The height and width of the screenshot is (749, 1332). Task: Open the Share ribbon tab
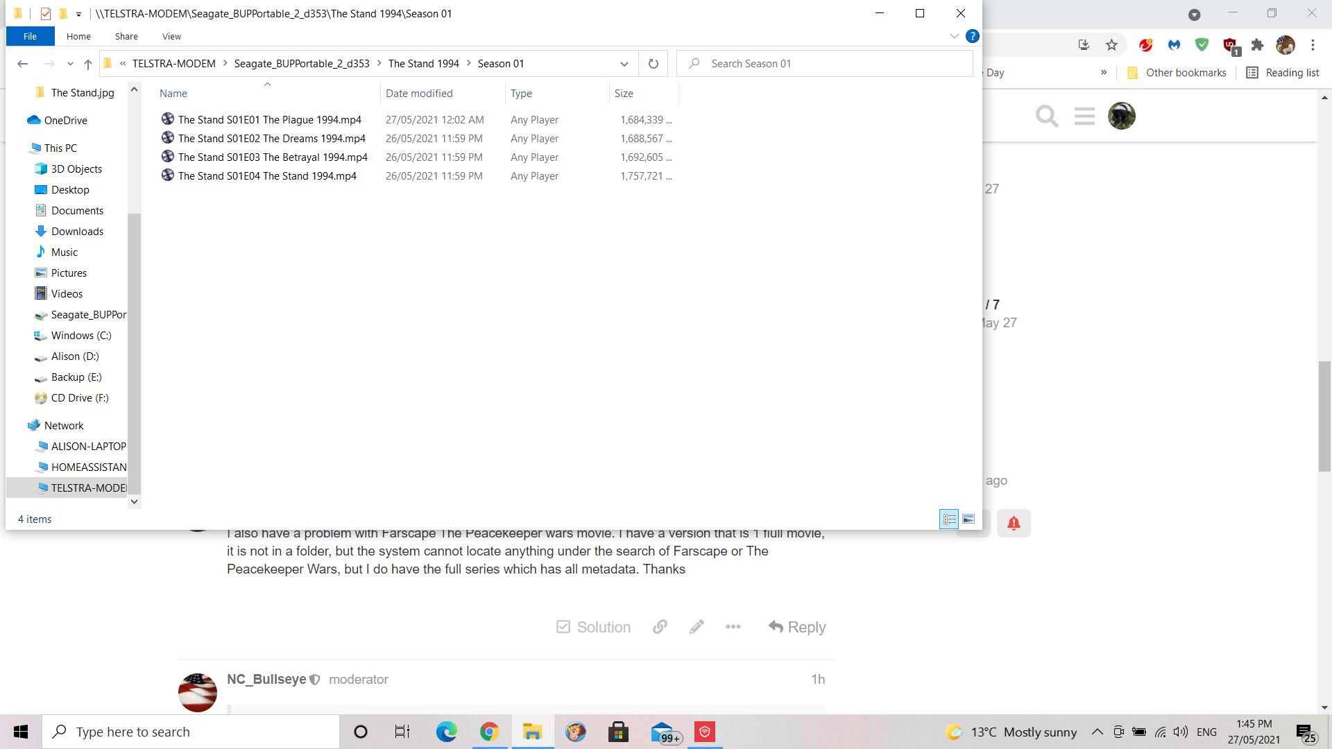click(126, 36)
